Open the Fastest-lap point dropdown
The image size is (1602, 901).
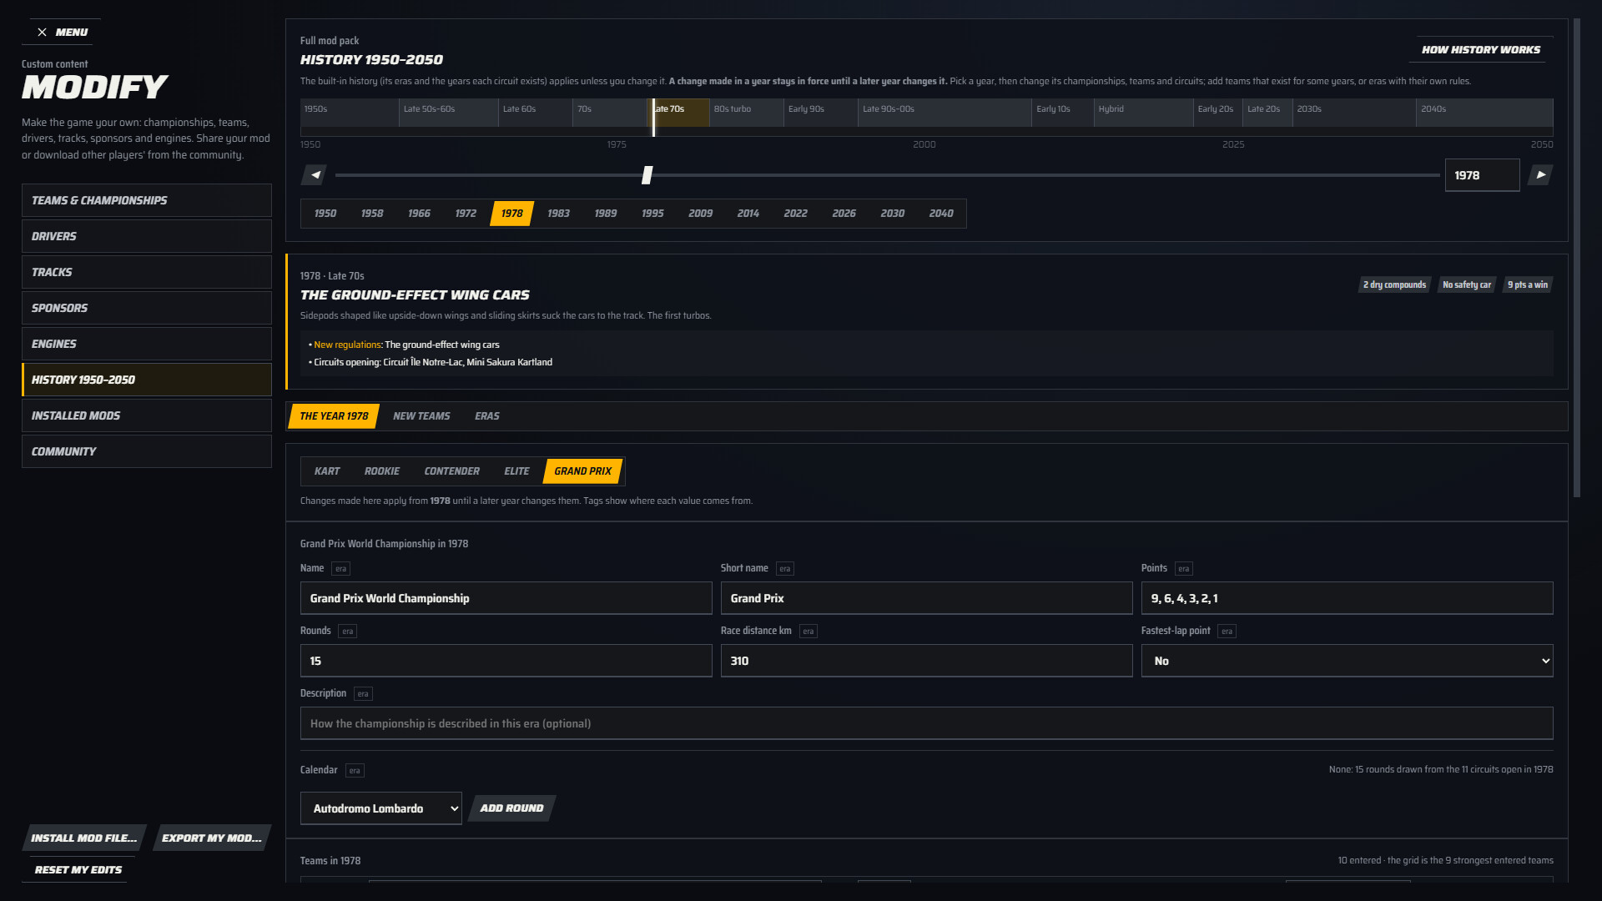coord(1347,661)
